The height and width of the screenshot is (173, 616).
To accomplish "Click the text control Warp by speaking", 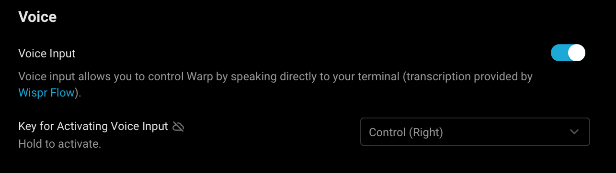I will [201, 77].
